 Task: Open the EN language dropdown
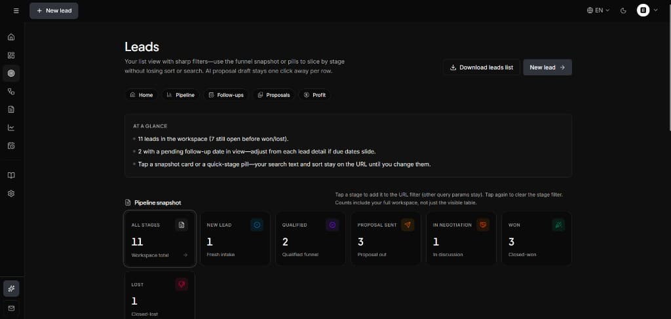point(598,10)
